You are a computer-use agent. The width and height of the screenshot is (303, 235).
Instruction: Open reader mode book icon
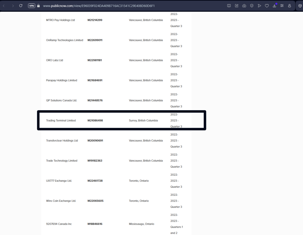[229, 6]
